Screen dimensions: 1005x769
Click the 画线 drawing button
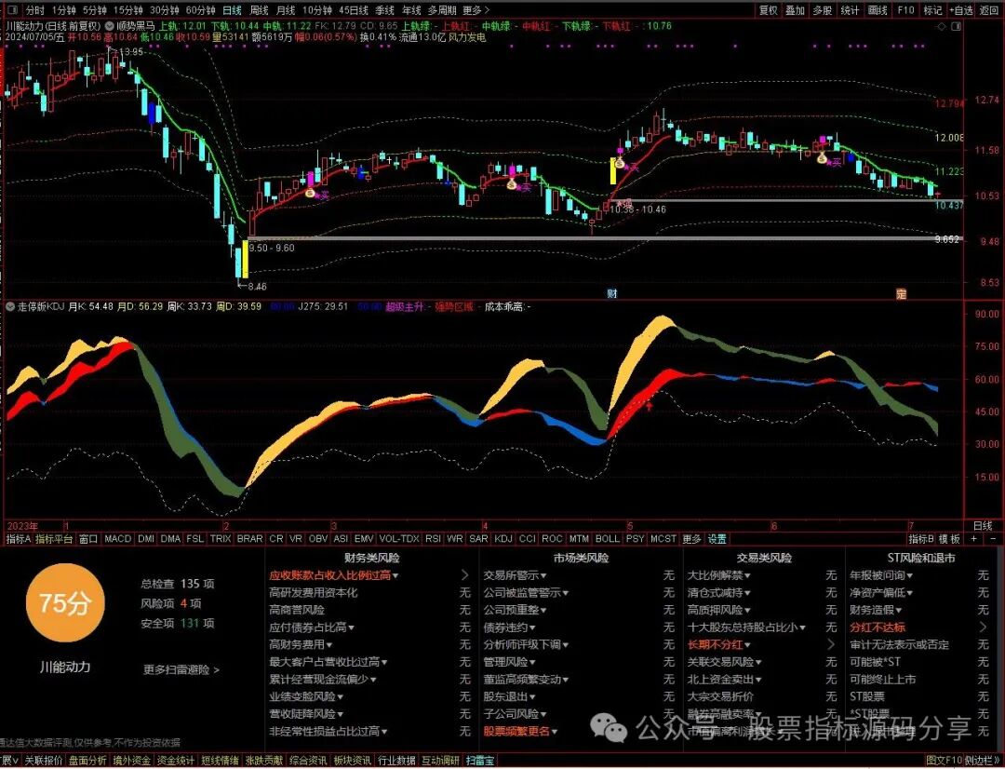coord(878,10)
